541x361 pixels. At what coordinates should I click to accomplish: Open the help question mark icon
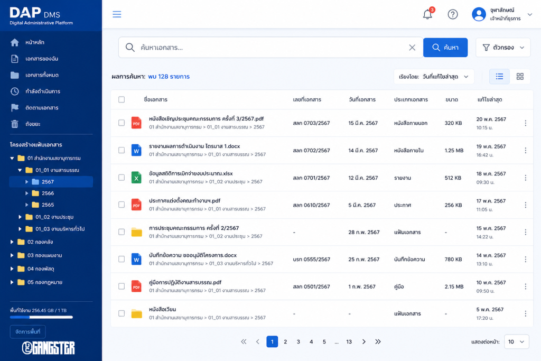453,14
